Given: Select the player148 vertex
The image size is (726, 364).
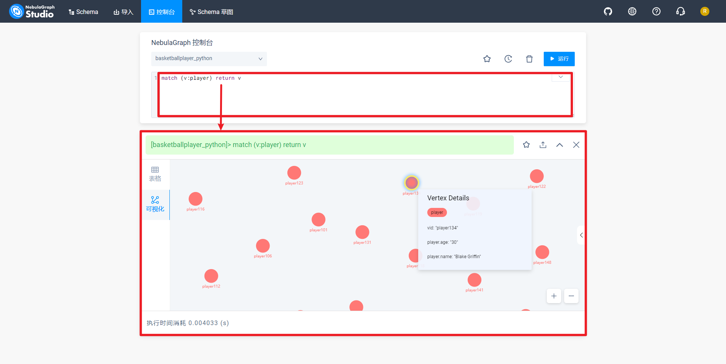Looking at the screenshot, I should tap(542, 252).
